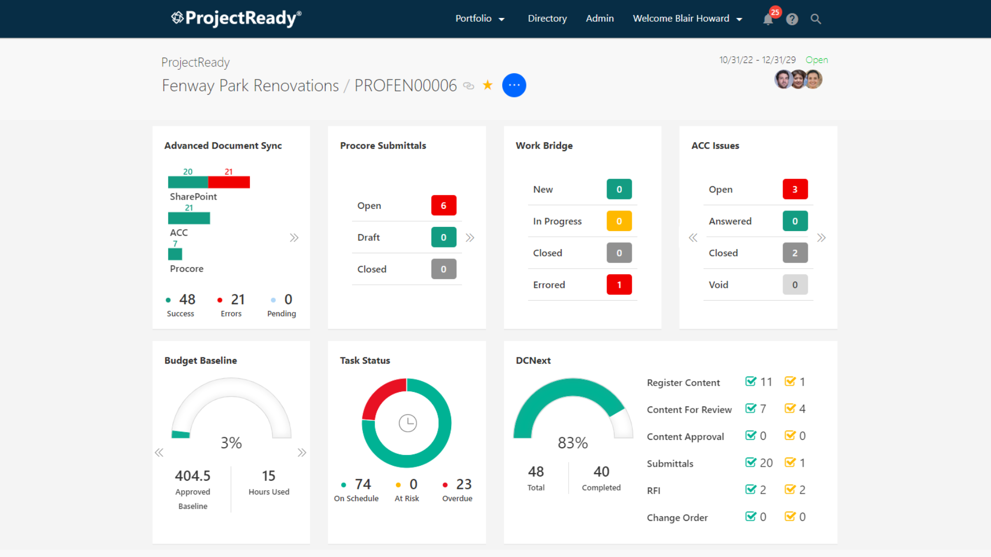Click next arrows on Advanced Document Sync card
Screen dimensions: 991x557
(294, 238)
